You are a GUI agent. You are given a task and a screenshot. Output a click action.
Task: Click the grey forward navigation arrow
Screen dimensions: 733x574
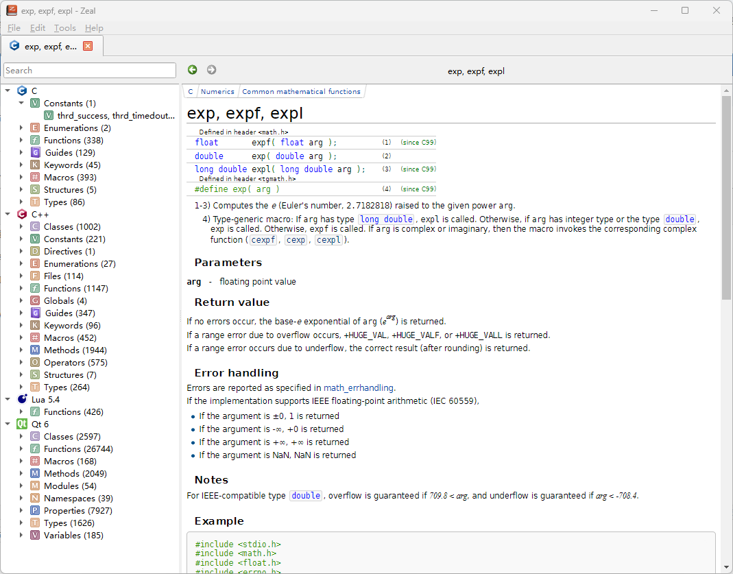pos(211,70)
